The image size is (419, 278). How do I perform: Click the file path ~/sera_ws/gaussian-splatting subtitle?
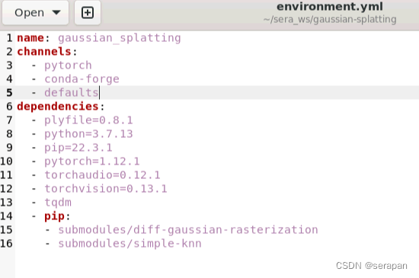pyautogui.click(x=330, y=19)
